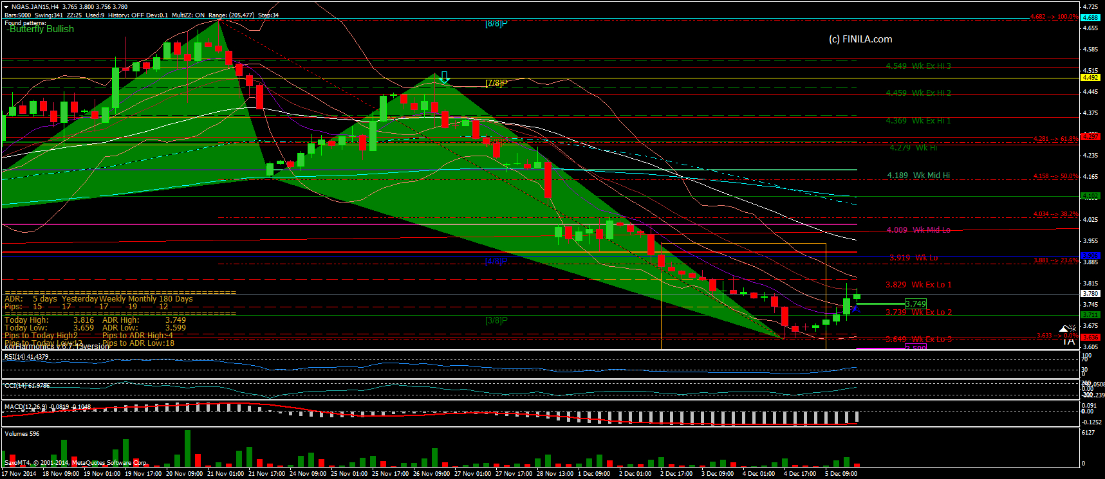Select the 3.739 Wk Ex Lo 2 label
Viewport: 1105px width, 479px height.
918,312
